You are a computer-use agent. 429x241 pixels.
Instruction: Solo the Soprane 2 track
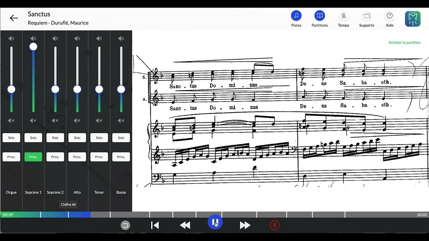(x=55, y=138)
